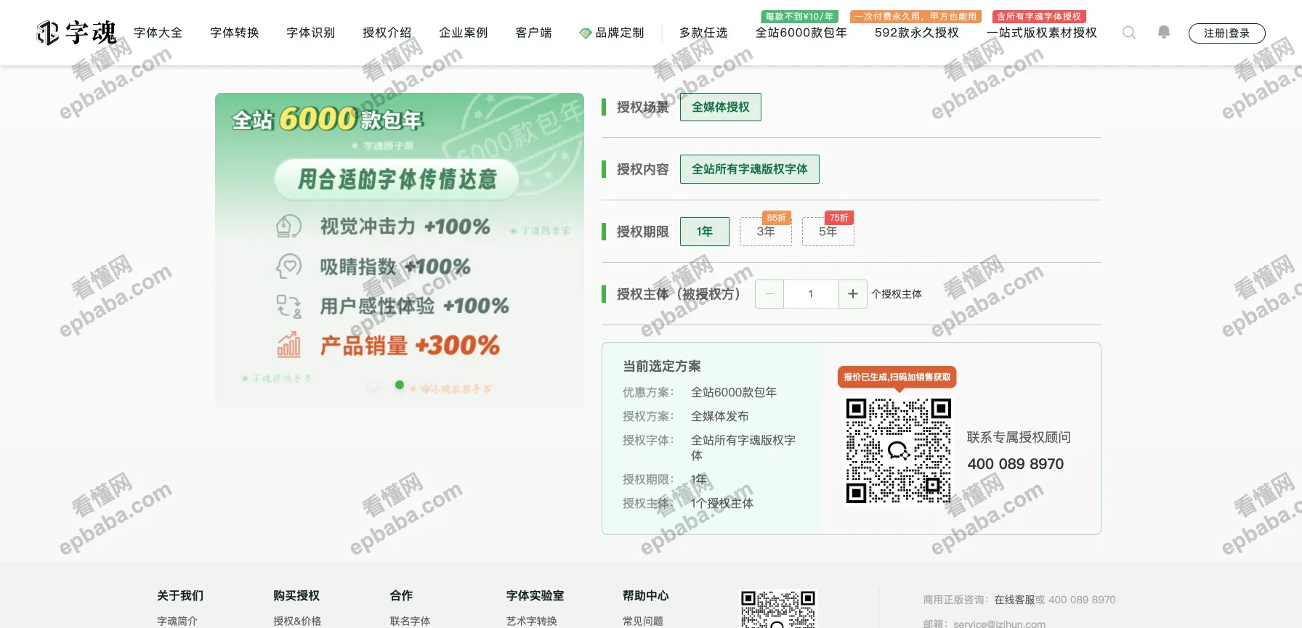Select 全媒体授权 scenario option
The image size is (1302, 628).
click(720, 107)
